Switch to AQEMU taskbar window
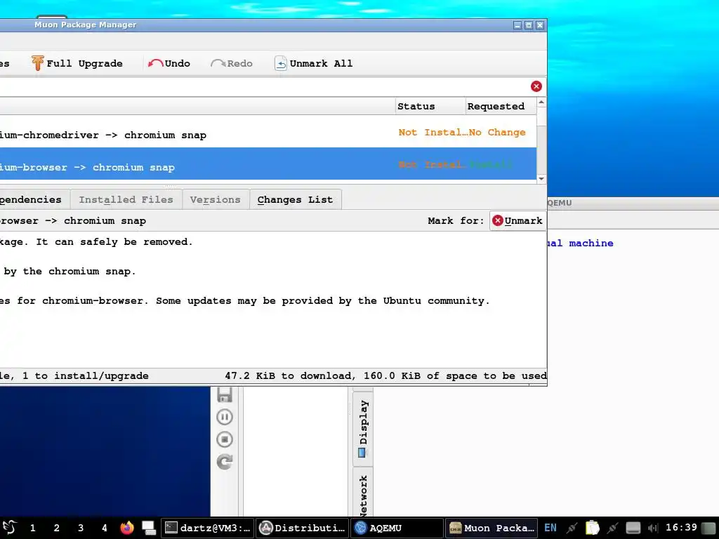The height and width of the screenshot is (539, 719). [x=397, y=528]
